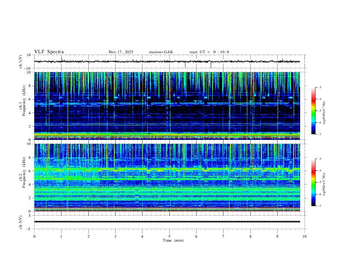Image resolution: width=343 pixels, height=265 pixels.
Task: Click the ch.3 thick black signal trace
Action: pyautogui.click(x=167, y=222)
